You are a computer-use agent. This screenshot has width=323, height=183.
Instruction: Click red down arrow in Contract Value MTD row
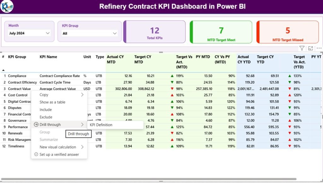click(x=172, y=89)
